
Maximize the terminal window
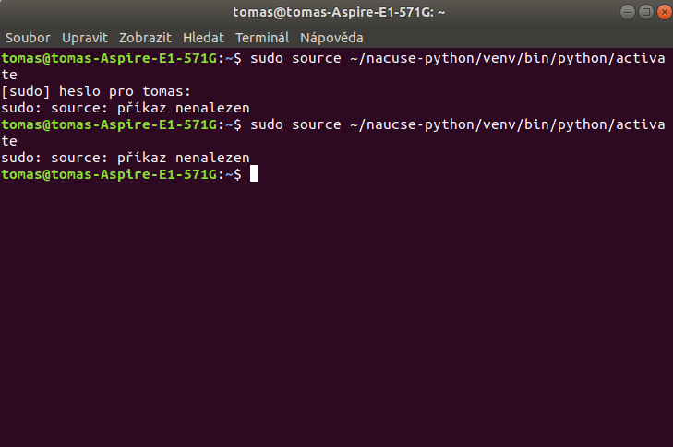646,12
